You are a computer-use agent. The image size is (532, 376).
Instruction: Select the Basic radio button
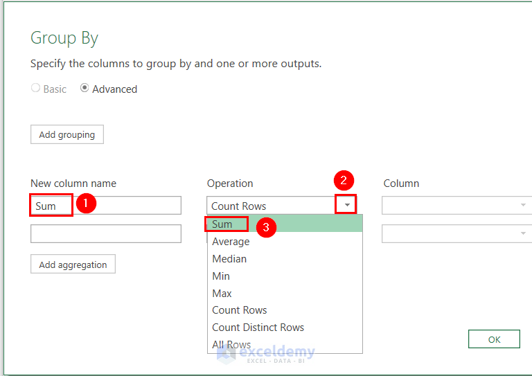[x=36, y=89]
